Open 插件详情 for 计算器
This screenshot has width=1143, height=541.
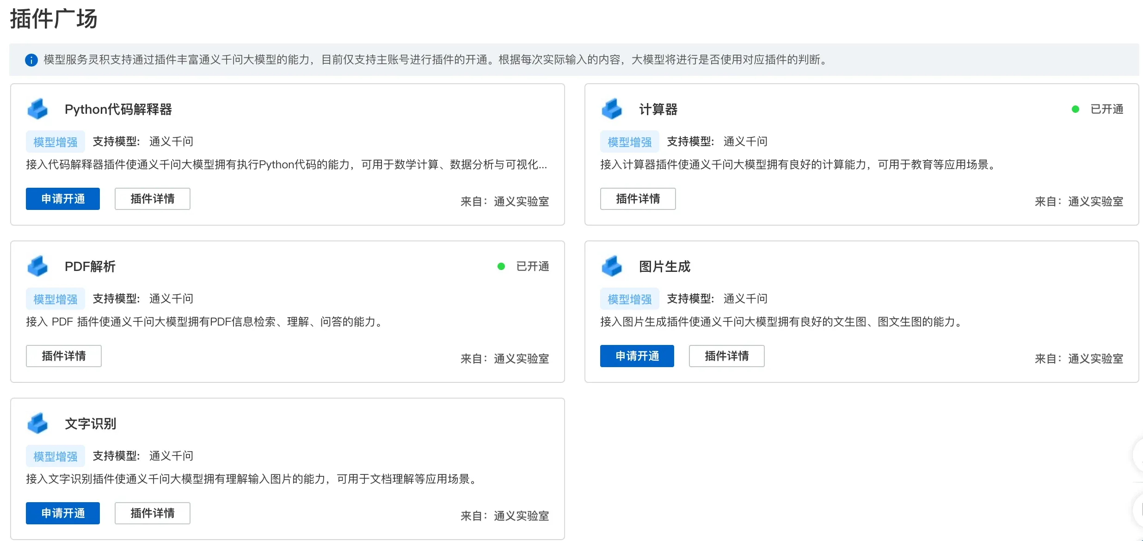tap(638, 199)
